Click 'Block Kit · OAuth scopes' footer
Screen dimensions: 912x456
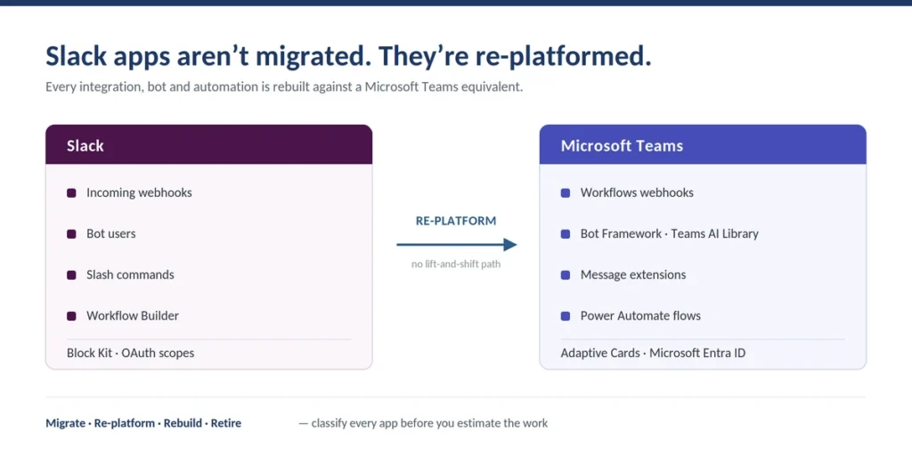point(130,353)
